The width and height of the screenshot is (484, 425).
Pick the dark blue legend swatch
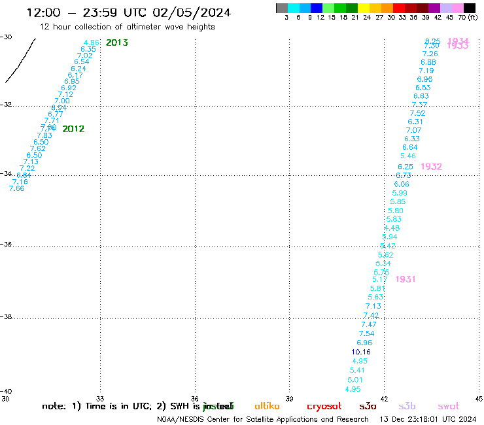317,8
